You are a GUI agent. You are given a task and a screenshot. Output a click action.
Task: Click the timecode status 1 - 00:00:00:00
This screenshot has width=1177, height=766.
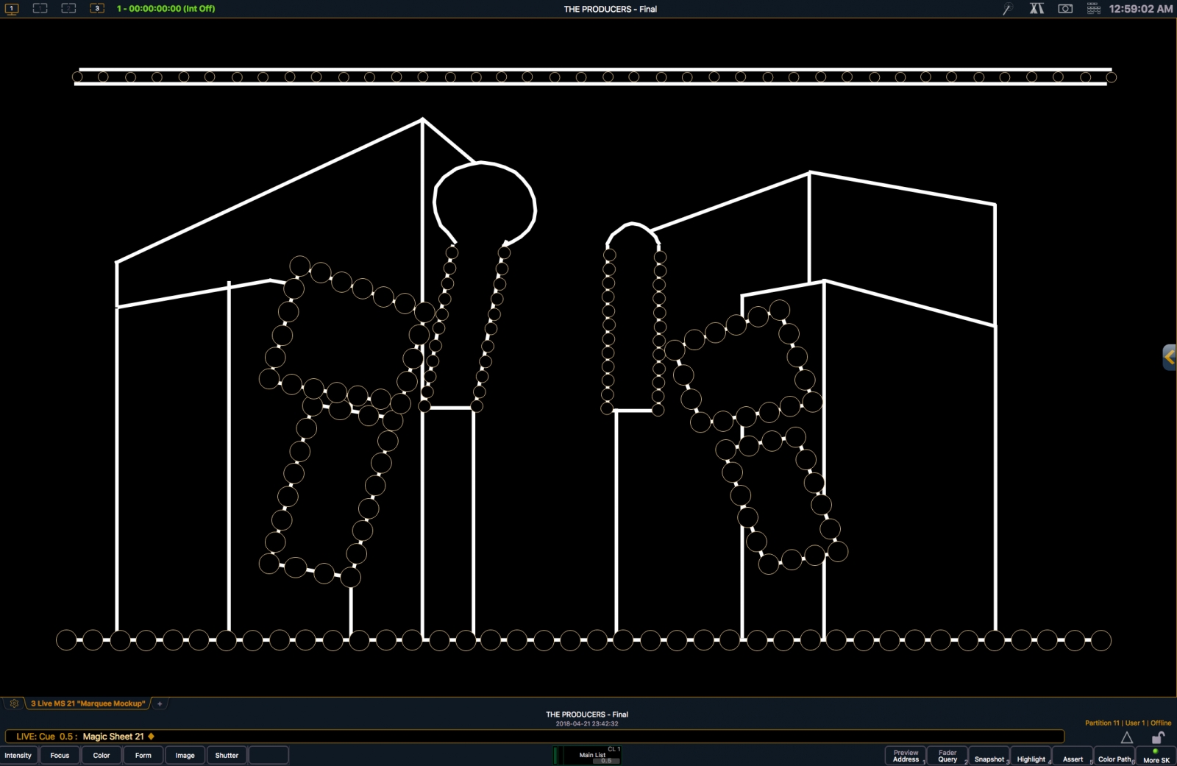point(166,9)
